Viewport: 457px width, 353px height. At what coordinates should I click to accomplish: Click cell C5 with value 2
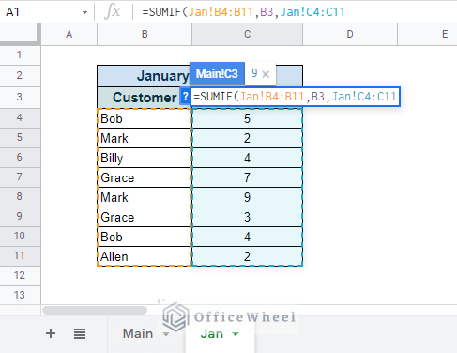point(247,138)
